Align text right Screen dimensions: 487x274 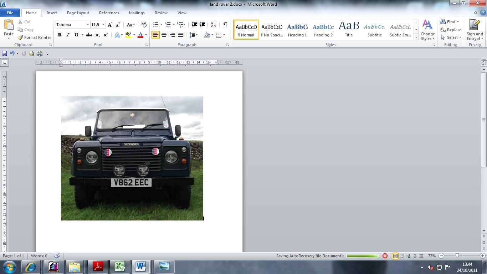point(173,35)
